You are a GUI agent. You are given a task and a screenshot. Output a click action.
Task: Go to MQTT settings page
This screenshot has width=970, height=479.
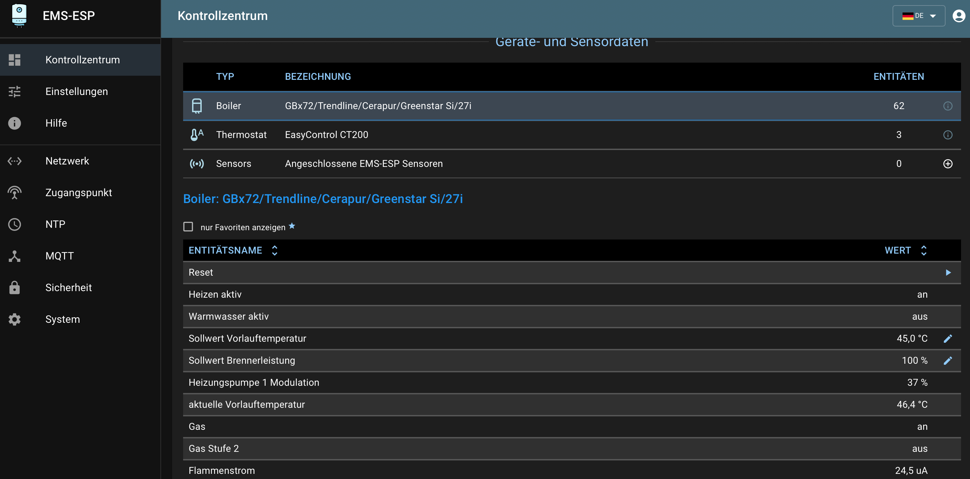60,256
